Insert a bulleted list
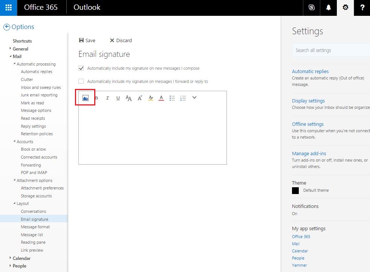Image resolution: width=370 pixels, height=272 pixels. (x=172, y=98)
